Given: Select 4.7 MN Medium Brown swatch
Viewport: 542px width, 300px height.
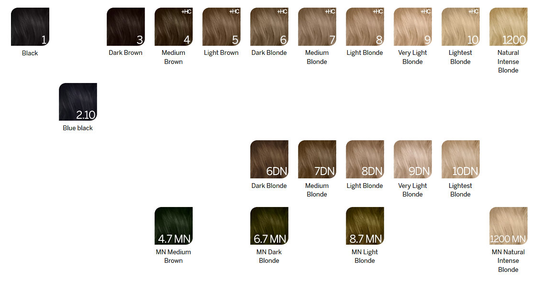Looking at the screenshot, I should (x=173, y=226).
